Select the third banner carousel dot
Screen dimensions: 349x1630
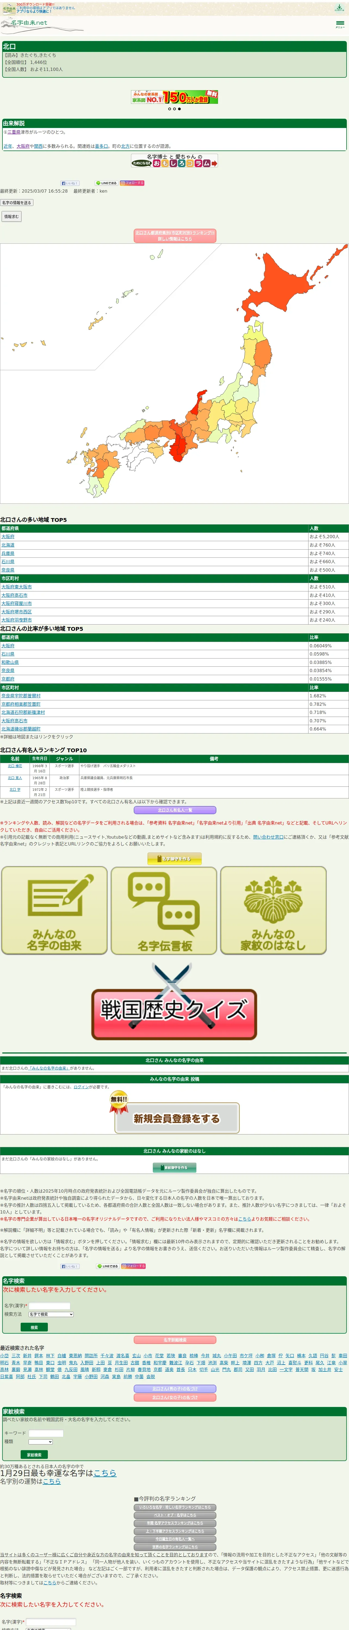point(179,109)
